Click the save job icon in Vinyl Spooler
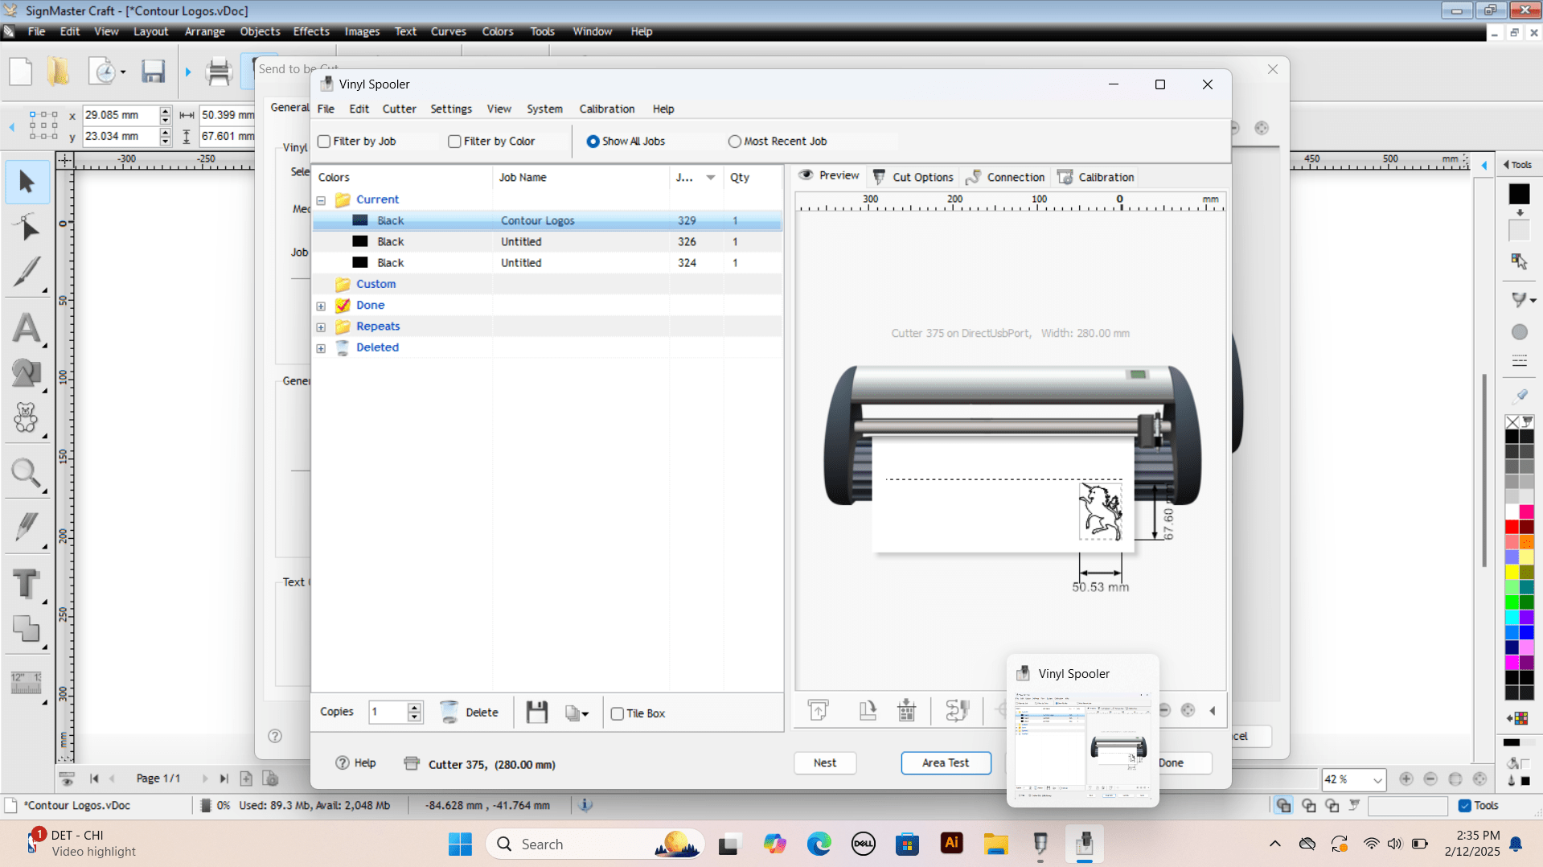 pyautogui.click(x=536, y=713)
